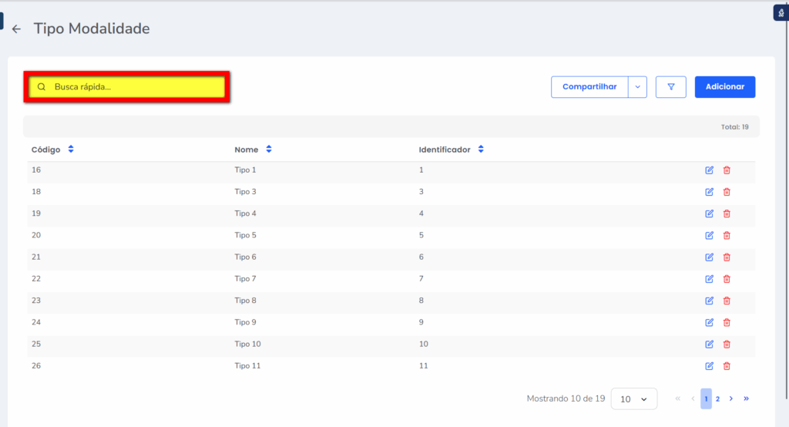Screen dimensions: 789x427
Task: Expand the Compartilhar dropdown arrow
Action: click(x=637, y=87)
